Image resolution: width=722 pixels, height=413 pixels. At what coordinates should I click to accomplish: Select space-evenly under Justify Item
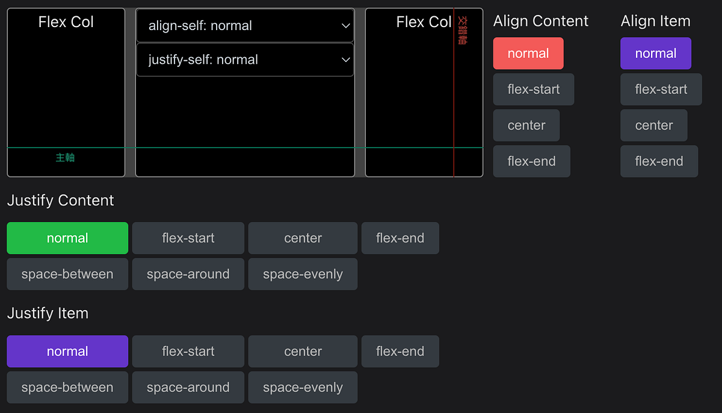[303, 387]
